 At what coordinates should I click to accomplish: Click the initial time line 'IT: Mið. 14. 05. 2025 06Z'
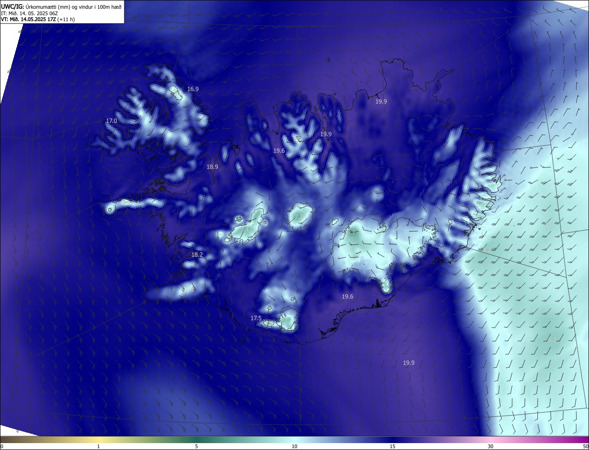[30, 13]
